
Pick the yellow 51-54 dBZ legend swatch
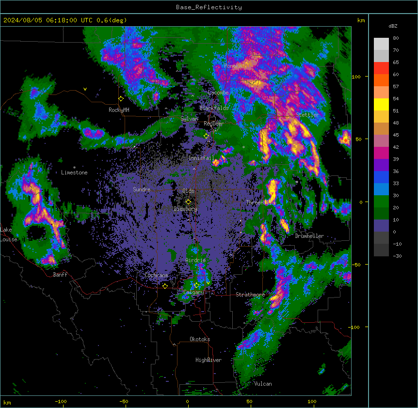pos(381,105)
